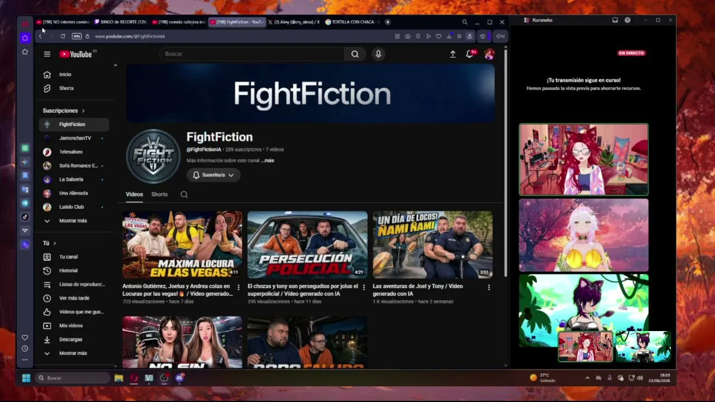The image size is (715, 402).
Task: Open Shorts in the YouTube sidebar
Action: (x=73, y=88)
